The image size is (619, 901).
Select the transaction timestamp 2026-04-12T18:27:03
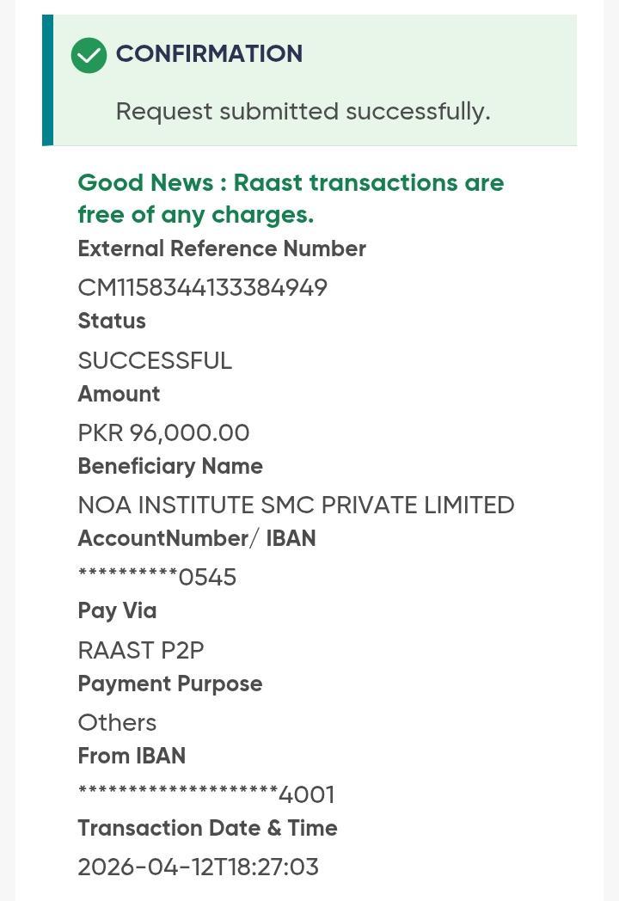point(198,867)
